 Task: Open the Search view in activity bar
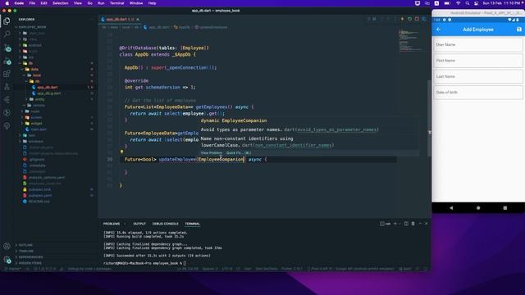(7, 34)
